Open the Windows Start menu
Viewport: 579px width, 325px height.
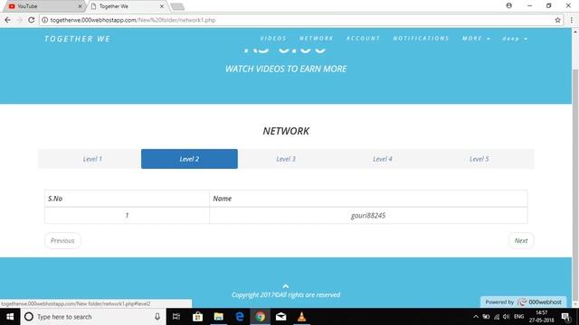[10, 317]
